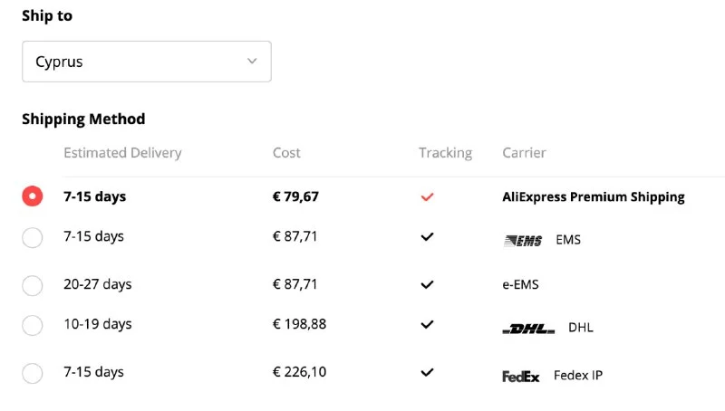Choose the e-EMS 20-27 days radio option

32,285
